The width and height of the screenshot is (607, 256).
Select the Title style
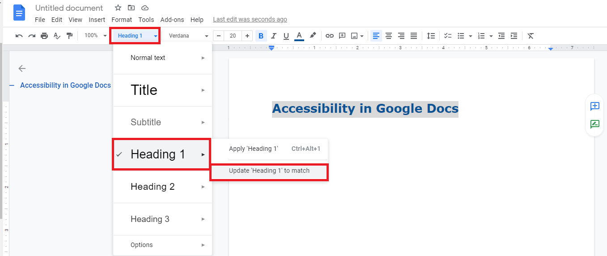pos(162,90)
